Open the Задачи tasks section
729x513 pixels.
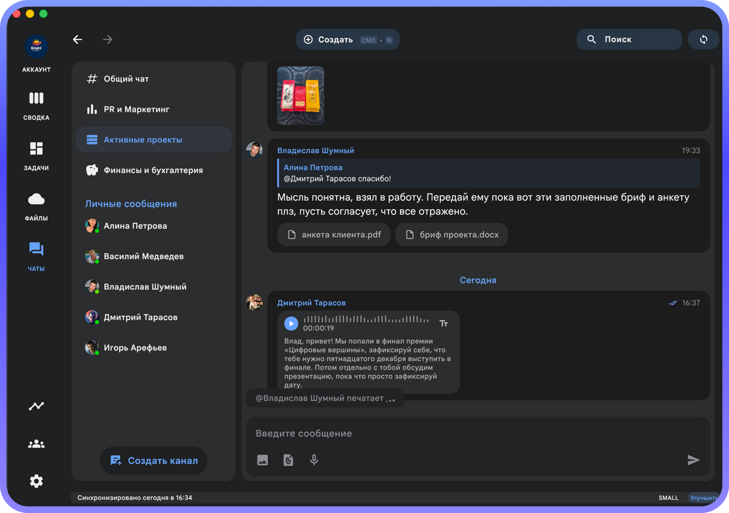(x=36, y=148)
